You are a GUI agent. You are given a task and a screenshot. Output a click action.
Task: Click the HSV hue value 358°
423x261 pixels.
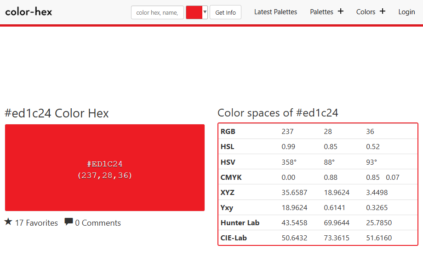(x=288, y=162)
